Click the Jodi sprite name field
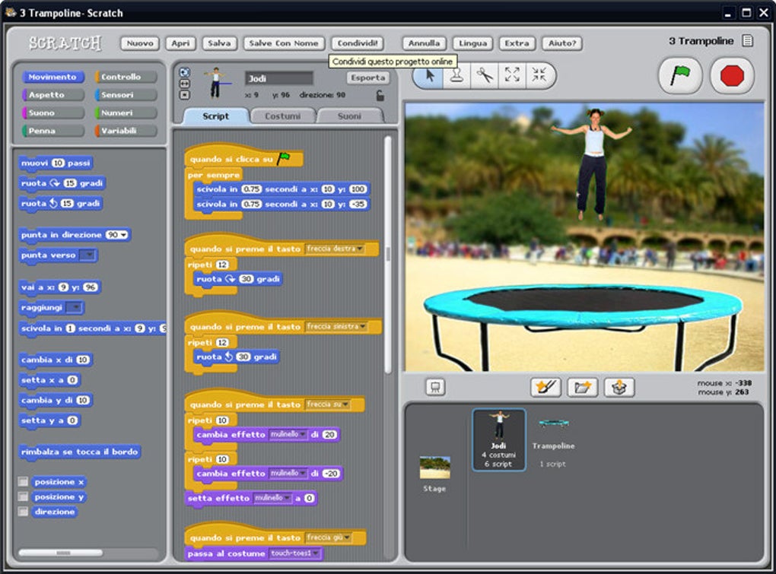Screen dimensions: 776x574 click(279, 78)
